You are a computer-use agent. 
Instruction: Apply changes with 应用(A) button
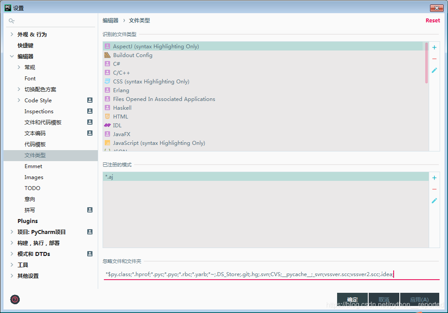point(420,299)
